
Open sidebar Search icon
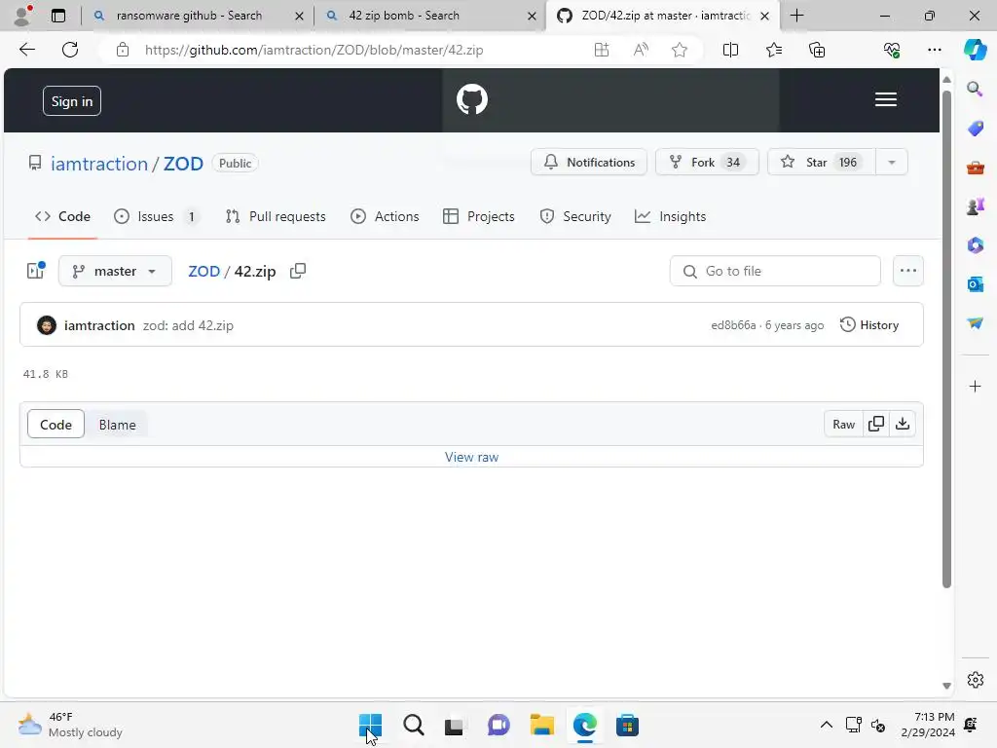(x=975, y=89)
